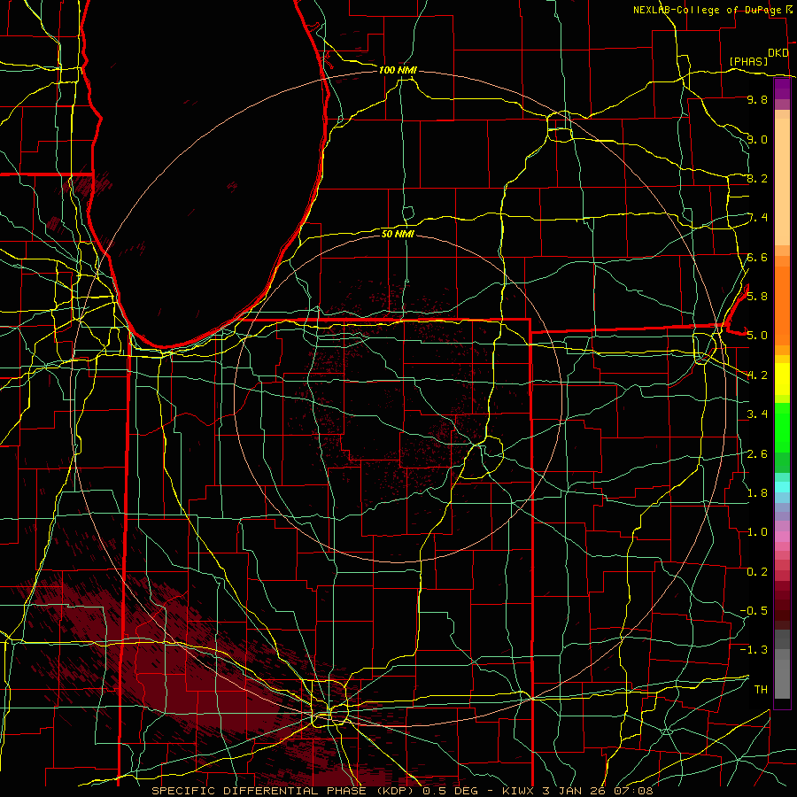Click the 1.8 value on the color scale

757,492
